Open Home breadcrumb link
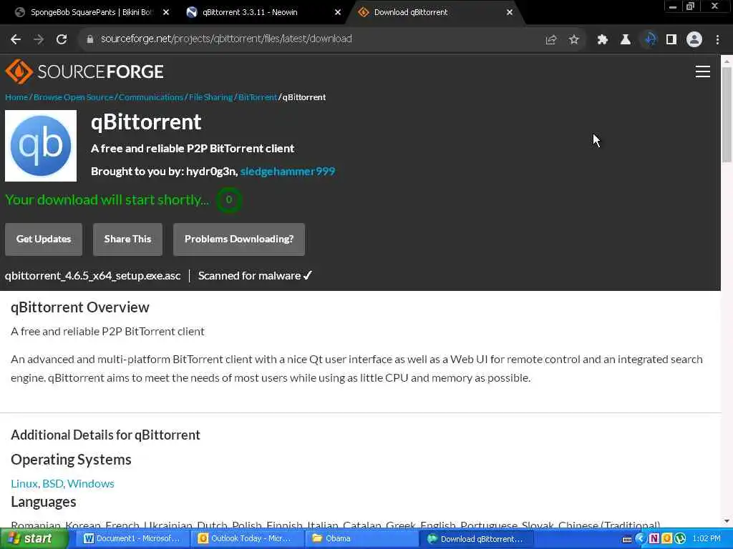The width and height of the screenshot is (733, 549). tap(16, 97)
